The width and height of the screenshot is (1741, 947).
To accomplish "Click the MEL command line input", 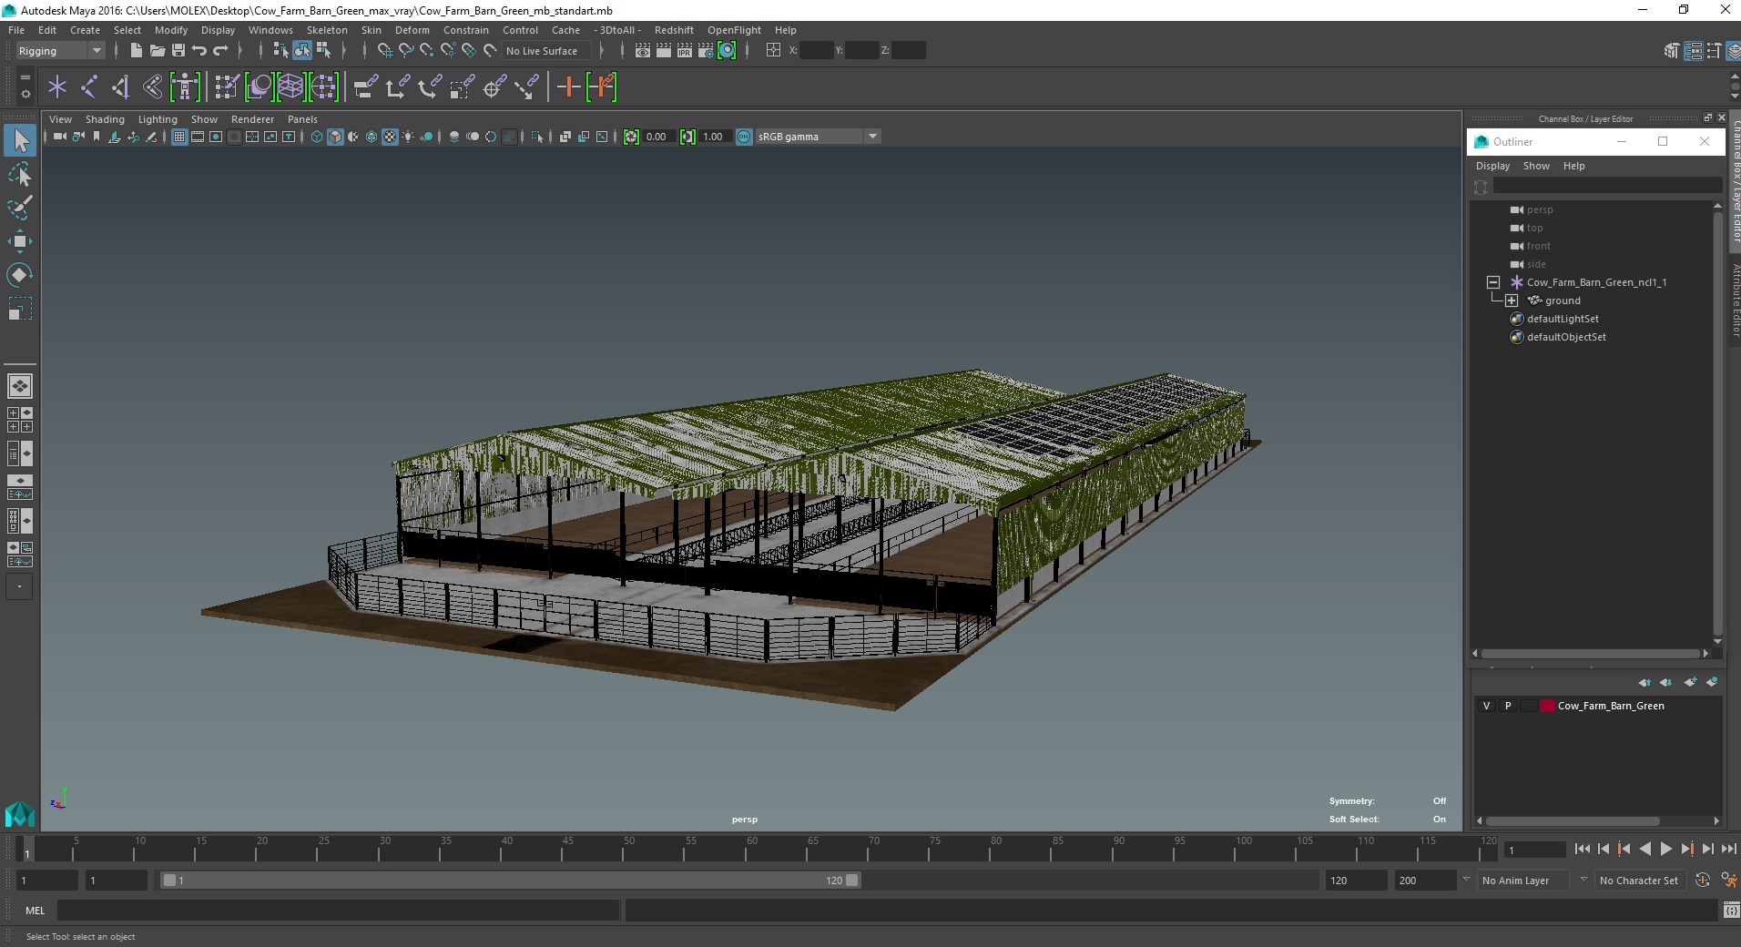I will [338, 911].
